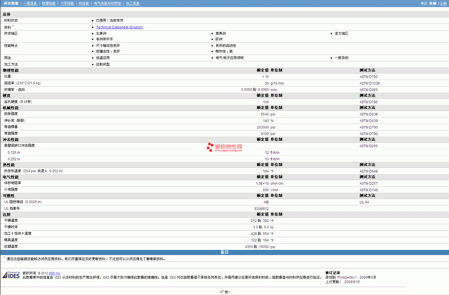The width and height of the screenshot is (449, 295).
Task: Click the red-dot 塑胶物性网 watermark logo
Action: (225, 147)
